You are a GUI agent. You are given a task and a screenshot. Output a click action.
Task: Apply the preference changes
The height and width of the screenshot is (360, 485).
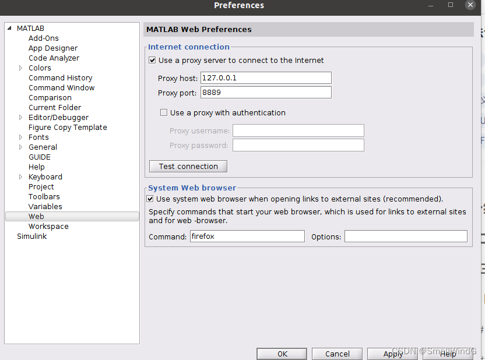[x=392, y=354]
